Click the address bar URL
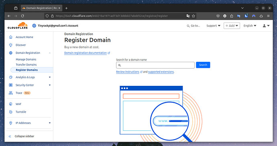This screenshot has width=277, height=146. point(112,16)
